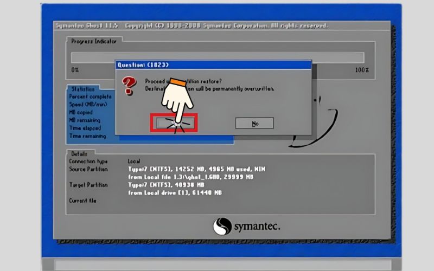Click the red question mark icon
Screen dimensions: 434x271
pyautogui.click(x=129, y=86)
